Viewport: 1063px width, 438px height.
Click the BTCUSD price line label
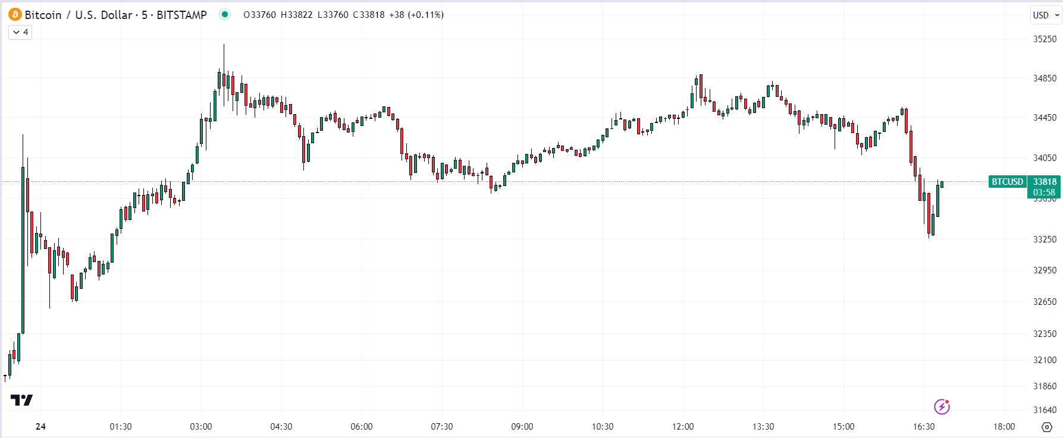click(1007, 182)
